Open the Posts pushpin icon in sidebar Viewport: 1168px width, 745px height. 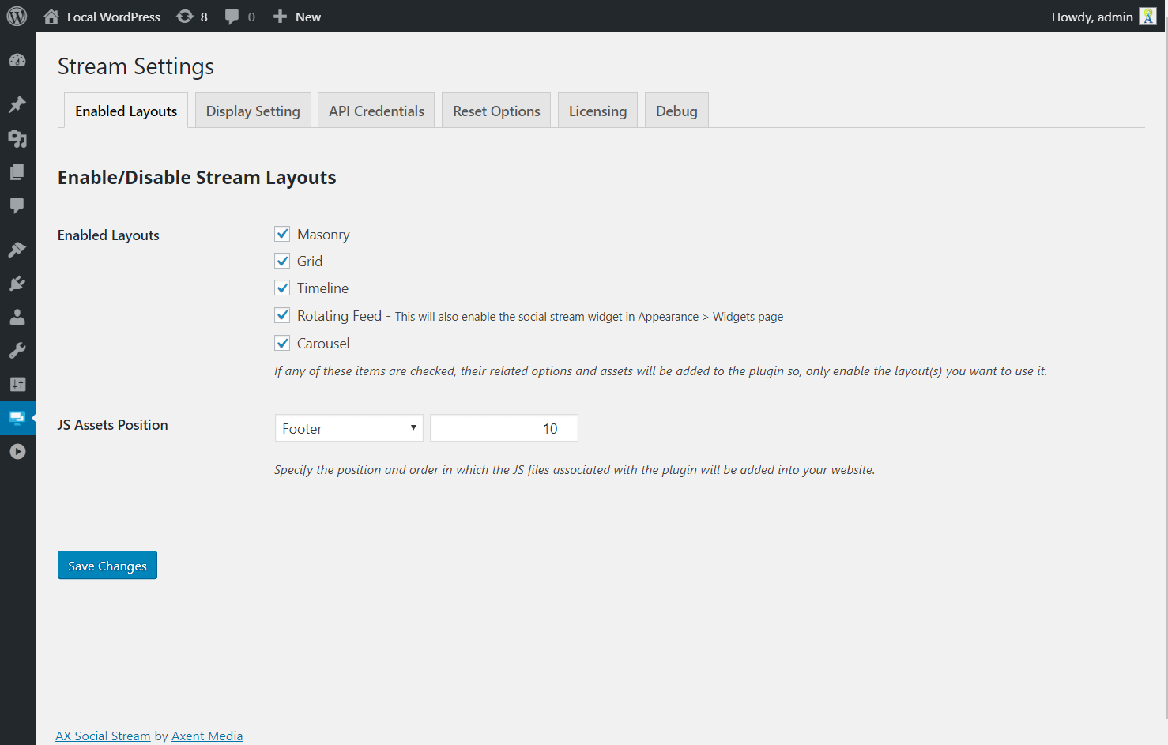tap(17, 104)
